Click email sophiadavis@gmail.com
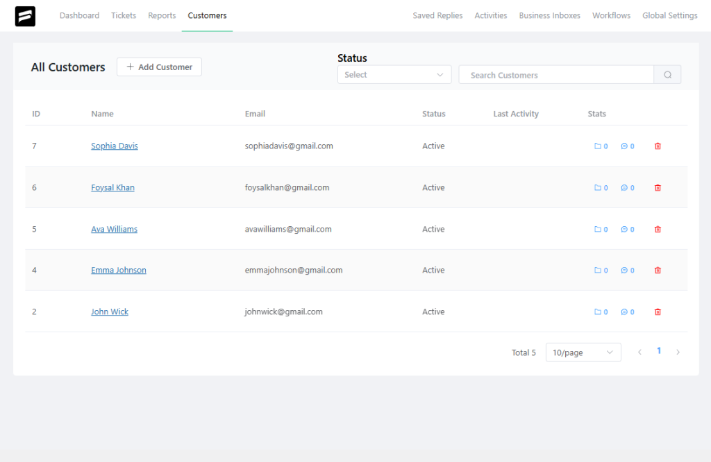The height and width of the screenshot is (462, 711). pos(289,146)
